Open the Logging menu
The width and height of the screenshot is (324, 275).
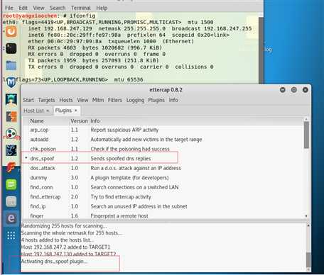click(x=135, y=100)
